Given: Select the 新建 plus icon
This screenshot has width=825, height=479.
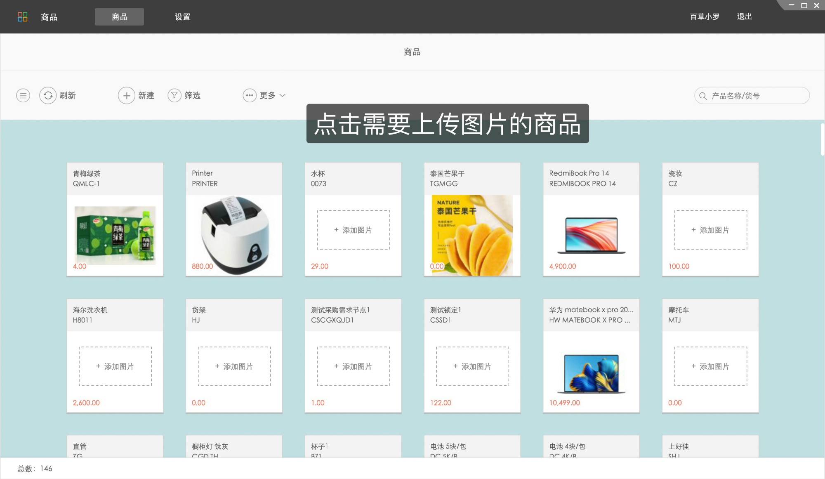Looking at the screenshot, I should click(127, 95).
